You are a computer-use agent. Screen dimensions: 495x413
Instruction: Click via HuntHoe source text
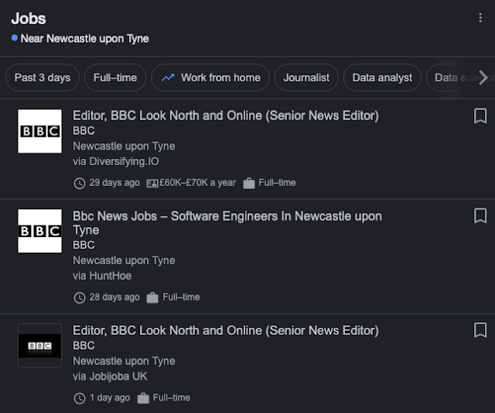coord(102,276)
